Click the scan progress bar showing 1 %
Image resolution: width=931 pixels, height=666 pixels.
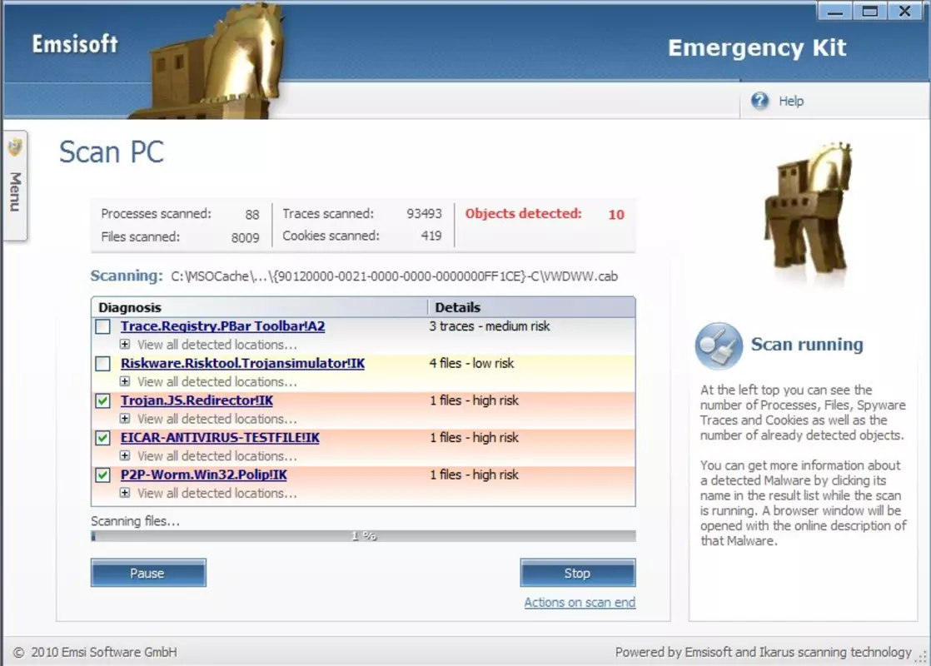(x=363, y=536)
